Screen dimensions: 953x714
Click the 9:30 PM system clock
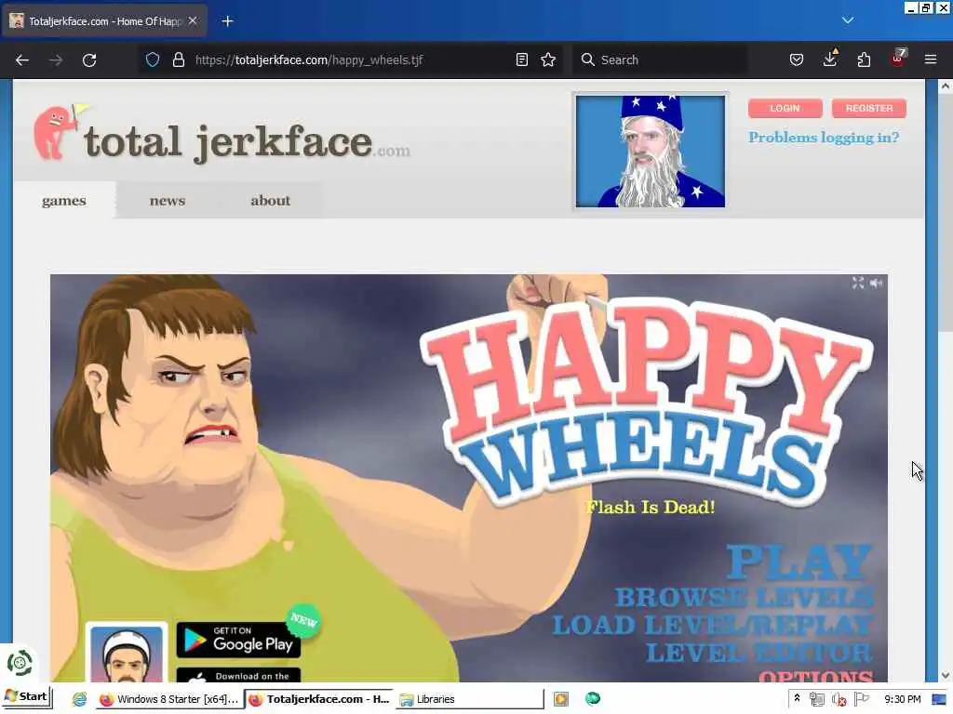point(903,699)
